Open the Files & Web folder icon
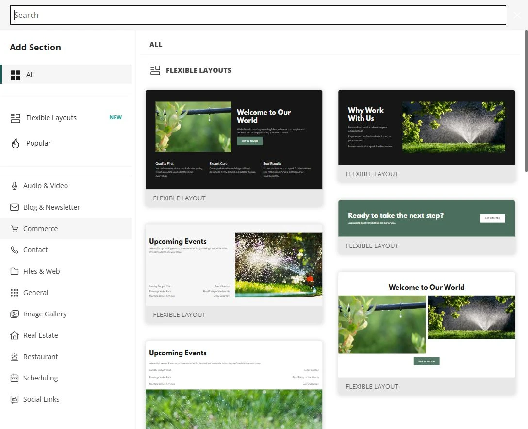 pos(15,271)
